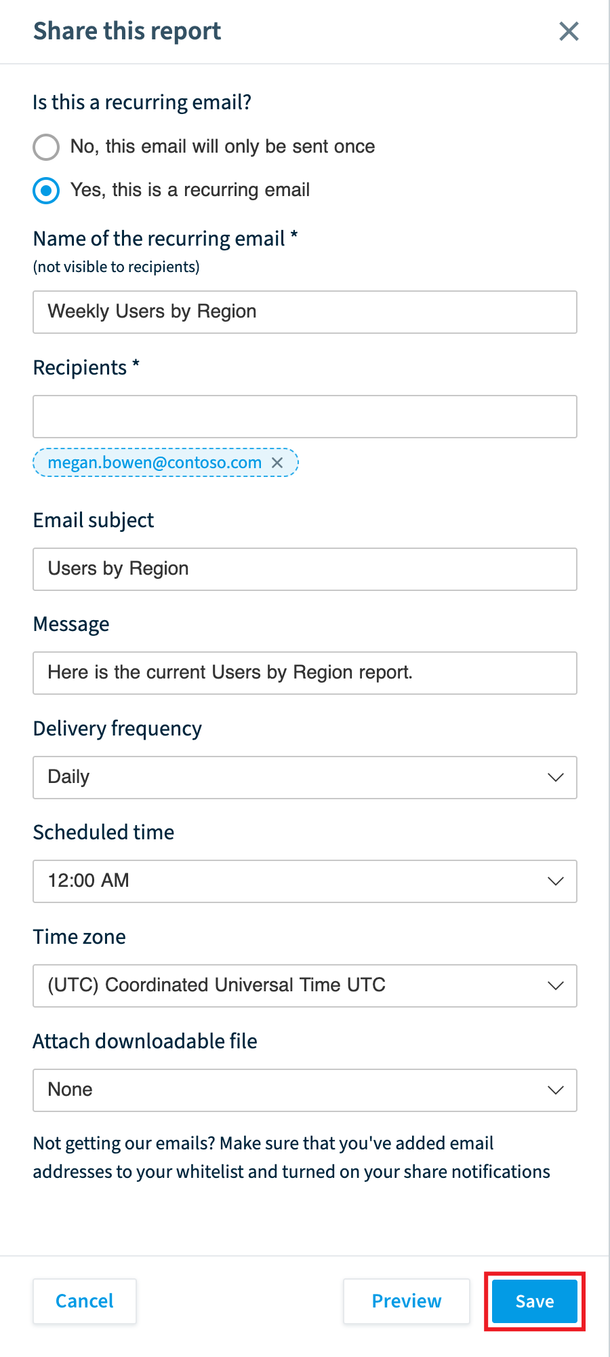Click the 'Share this report' title
610x1357 pixels.
pos(127,31)
